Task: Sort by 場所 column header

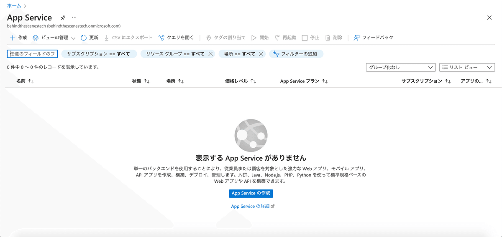Action: tap(175, 81)
